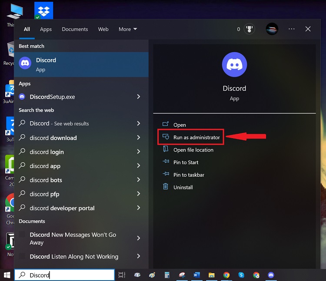Switch to the Apps tab
326x281 pixels.
pos(46,29)
